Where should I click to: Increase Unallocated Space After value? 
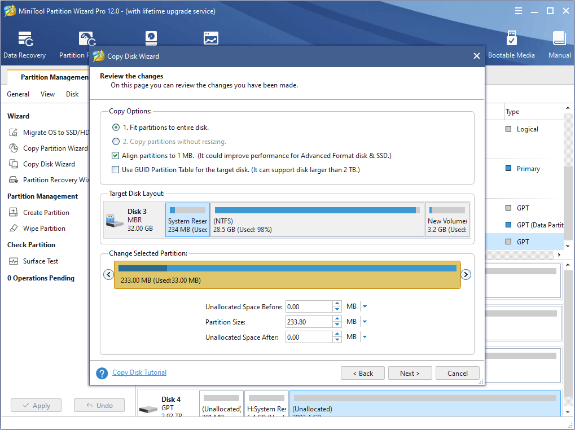tap(337, 334)
